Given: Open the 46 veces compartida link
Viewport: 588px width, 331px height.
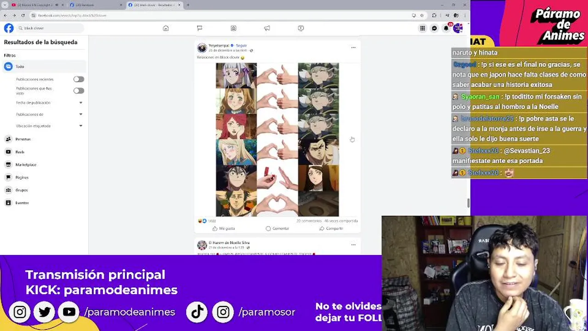Looking at the screenshot, I should coord(341,221).
